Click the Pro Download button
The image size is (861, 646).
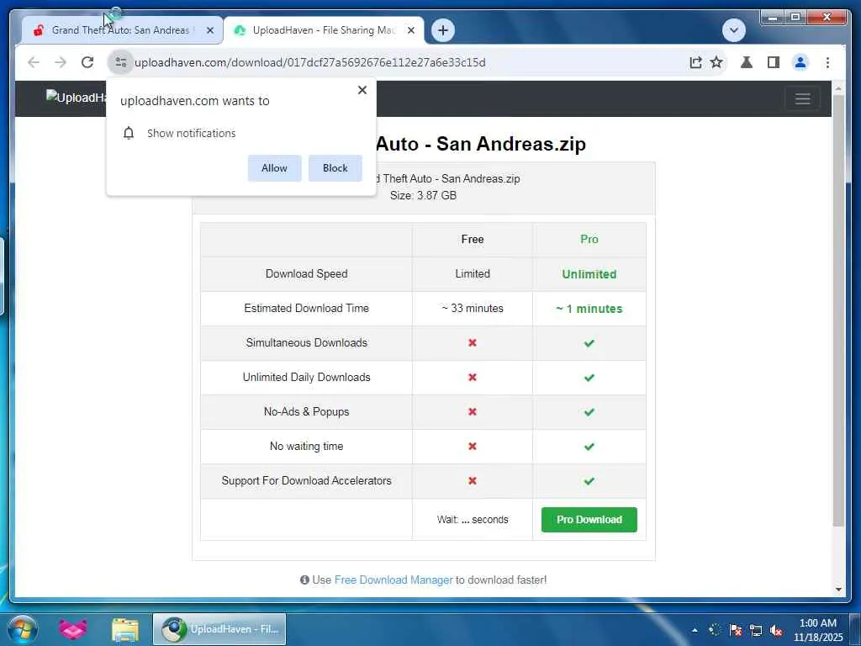point(589,520)
